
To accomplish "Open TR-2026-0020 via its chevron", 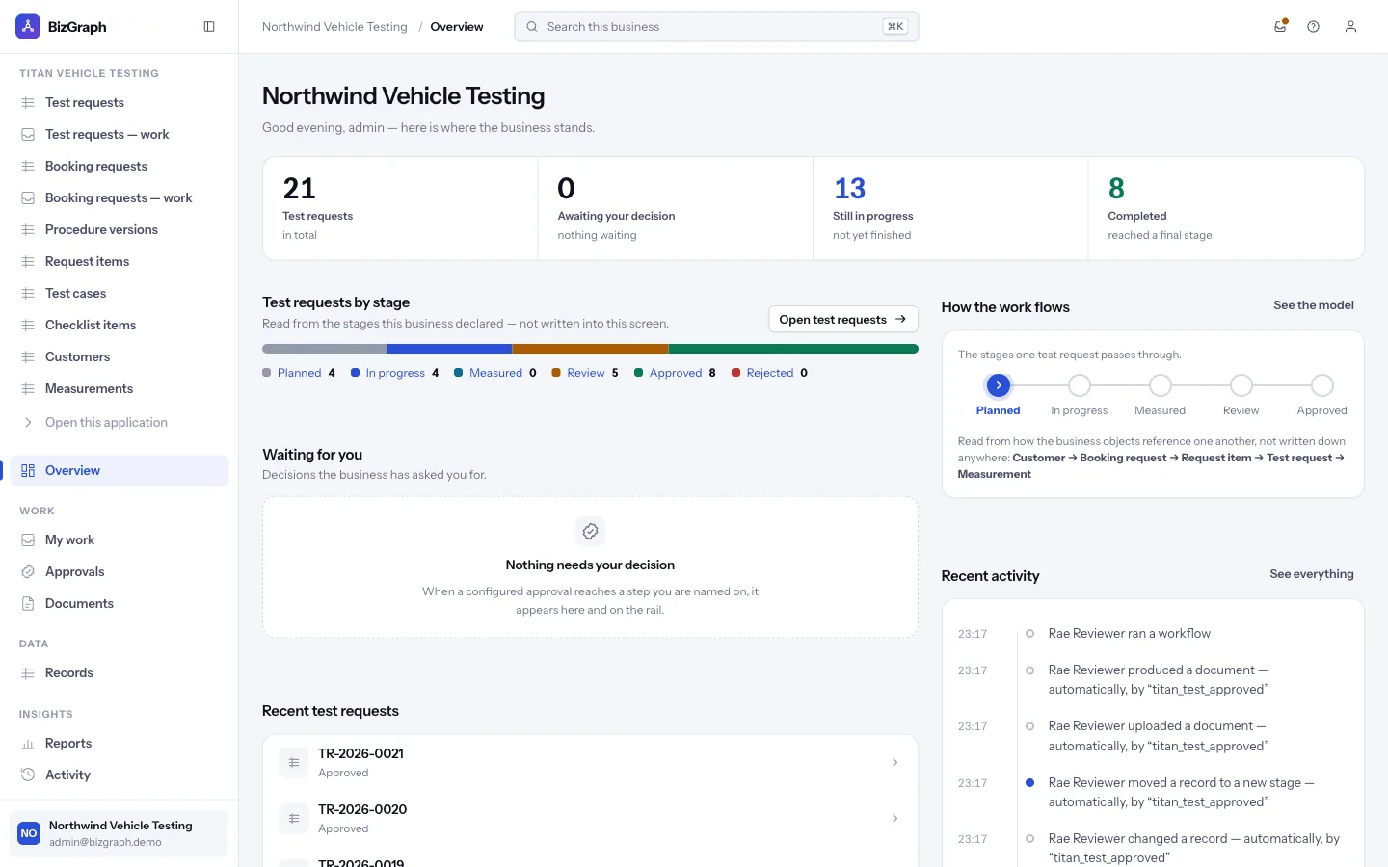I will click(x=894, y=819).
